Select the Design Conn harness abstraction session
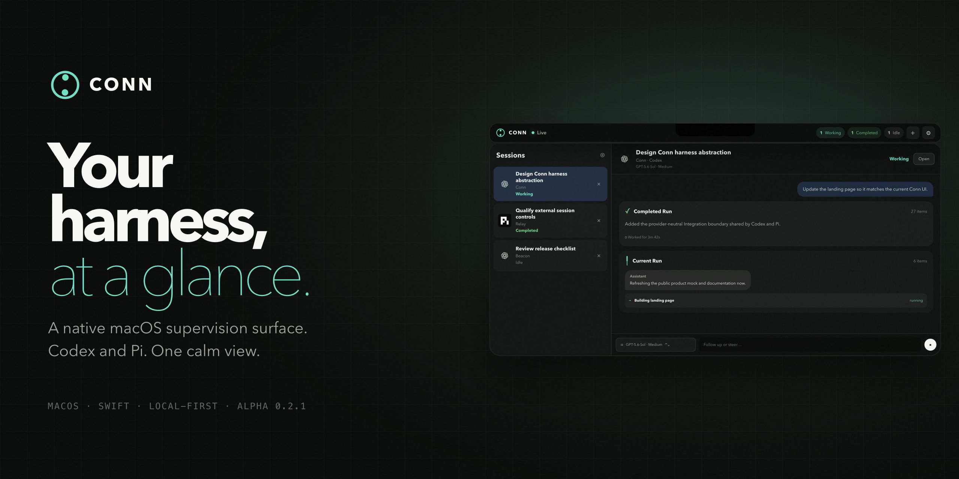The height and width of the screenshot is (479, 959). click(x=550, y=184)
